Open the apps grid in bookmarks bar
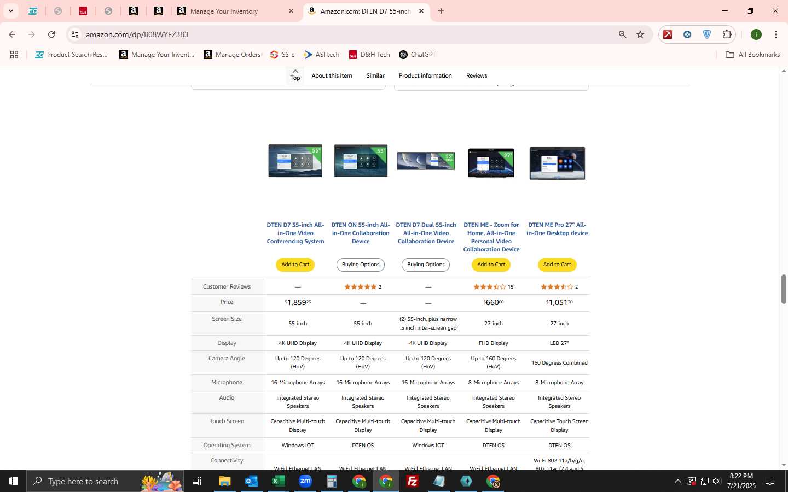Screen dimensions: 788x492 coord(14,55)
